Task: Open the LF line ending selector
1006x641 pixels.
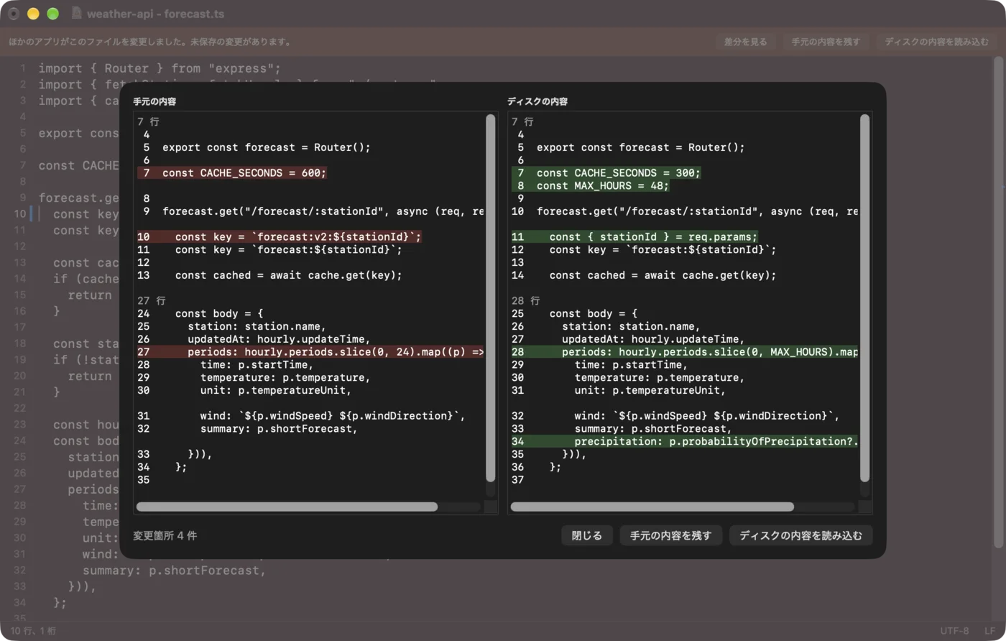Action: point(989,630)
